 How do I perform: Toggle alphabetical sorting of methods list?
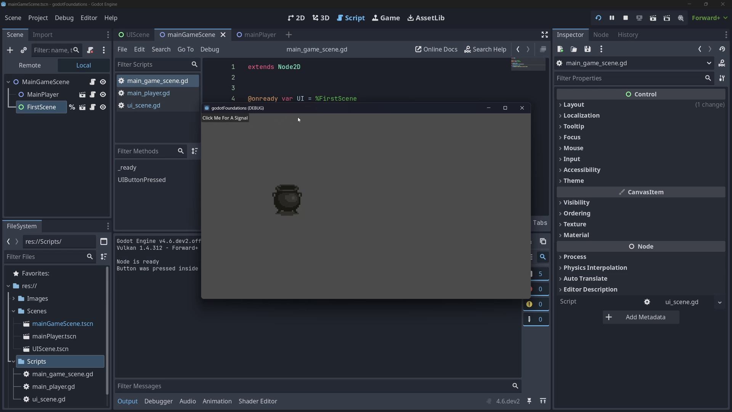pyautogui.click(x=194, y=151)
